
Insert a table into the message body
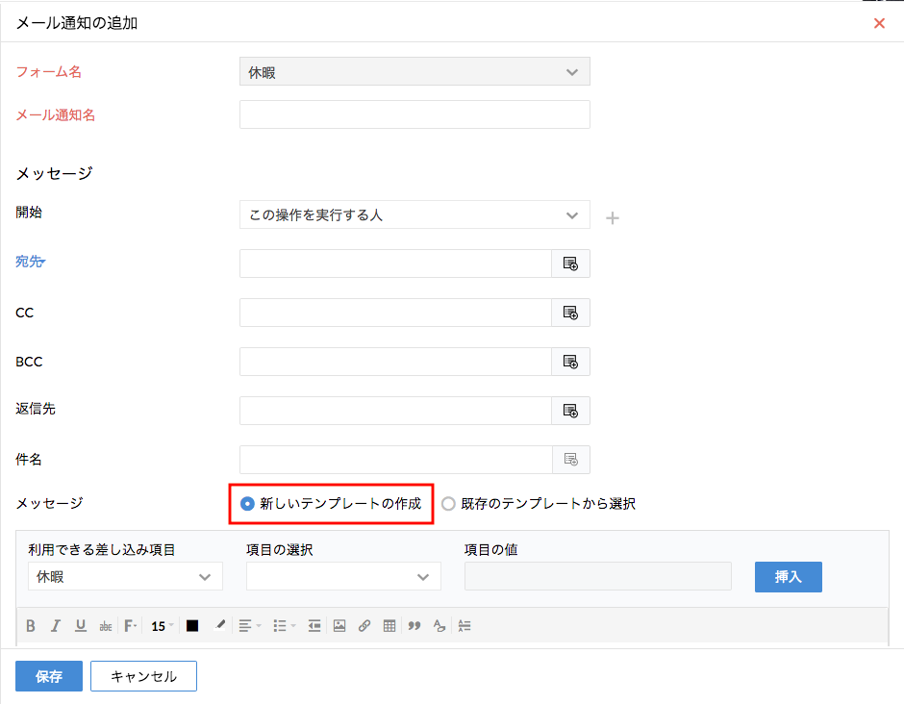(x=389, y=625)
